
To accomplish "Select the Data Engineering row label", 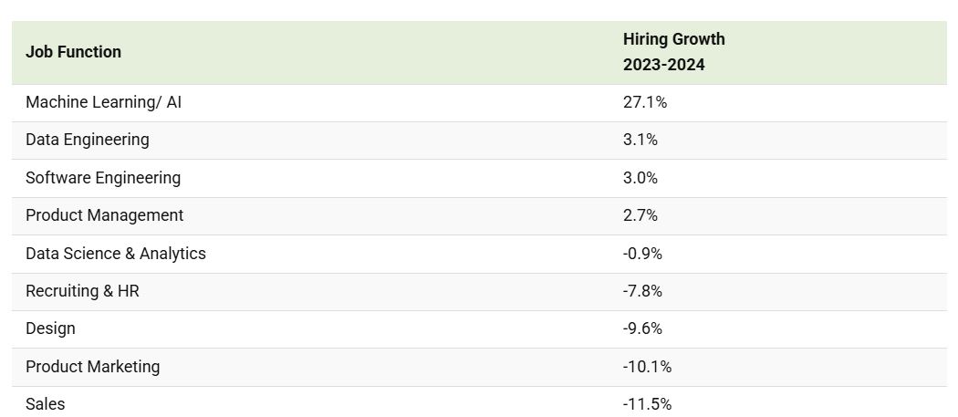I will tap(87, 140).
